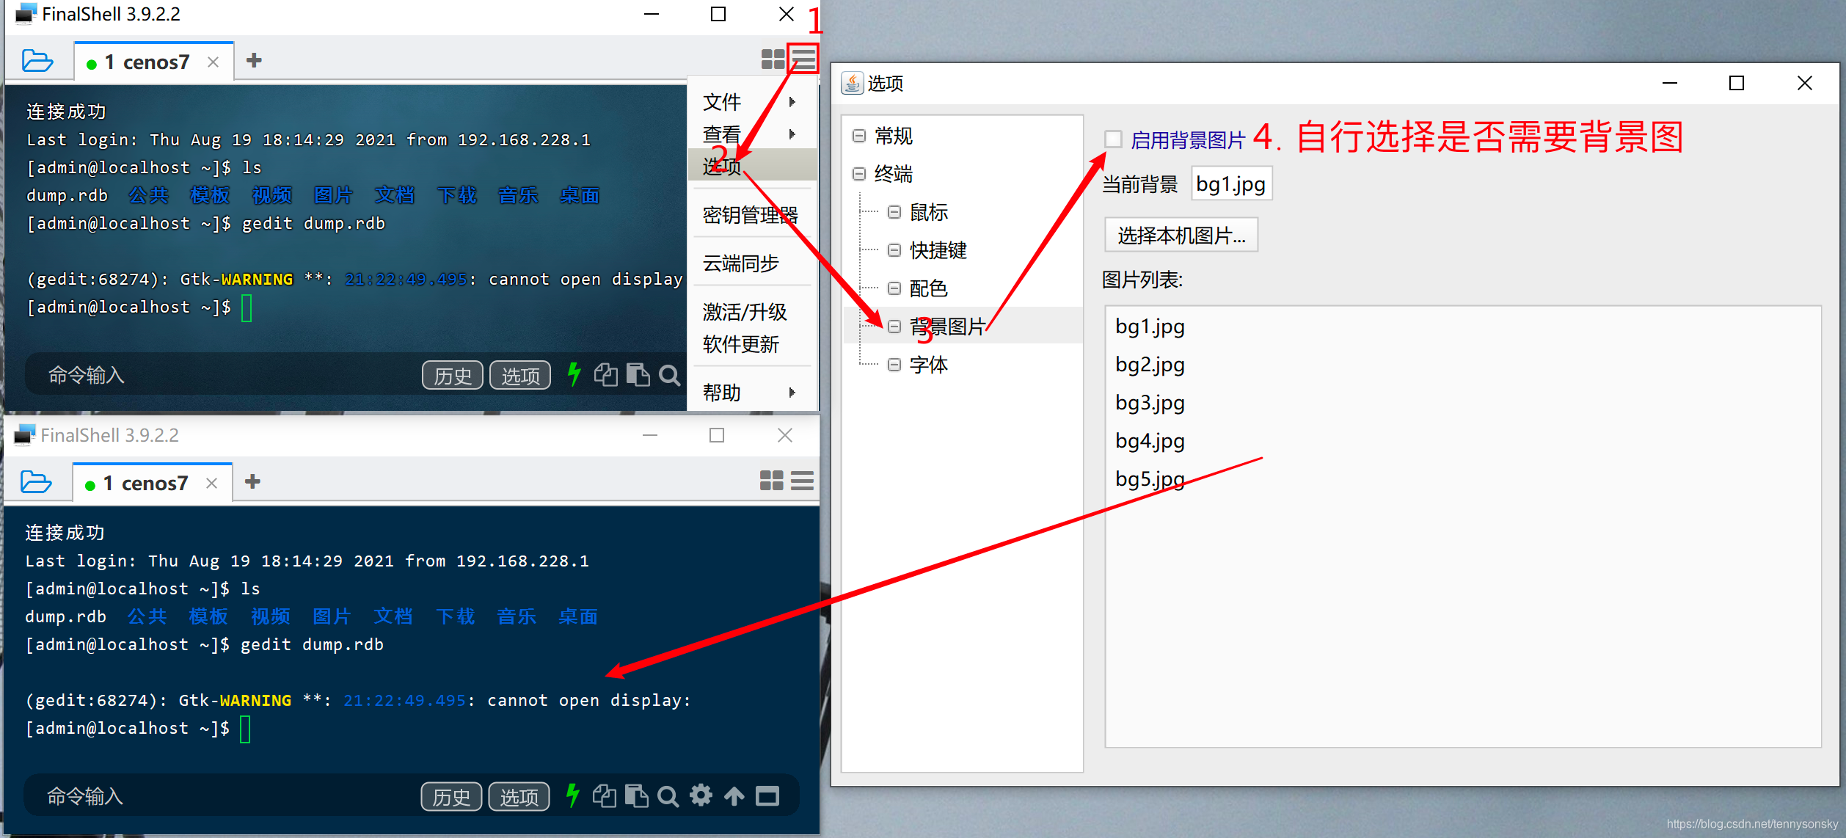Choose 激活/升级 menu entry
Screen dimensions: 1846x838
pos(753,312)
